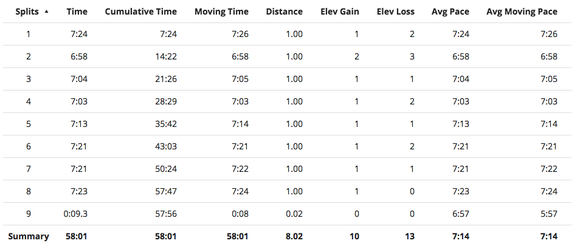Sort by the Moving Time column header
Viewport: 580px width, 246px height.
(x=221, y=12)
